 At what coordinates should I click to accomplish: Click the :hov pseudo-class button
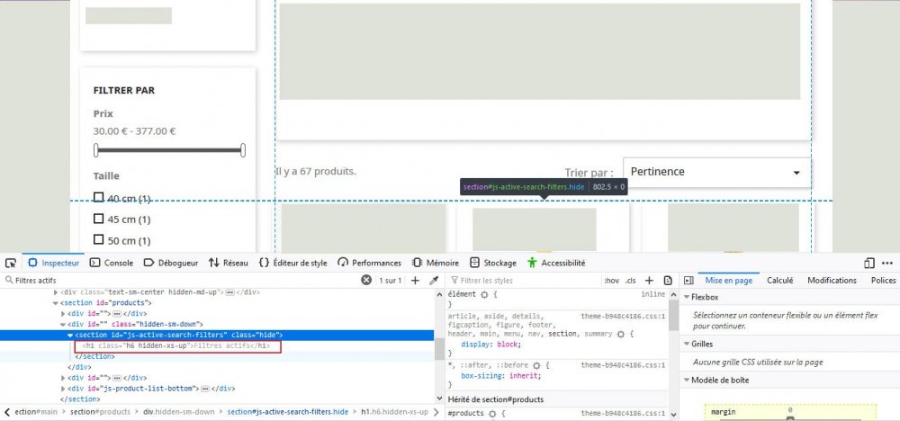click(611, 281)
